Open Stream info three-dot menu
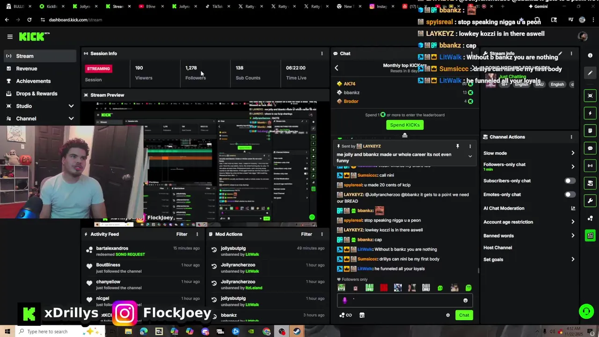The width and height of the screenshot is (599, 337). click(571, 53)
